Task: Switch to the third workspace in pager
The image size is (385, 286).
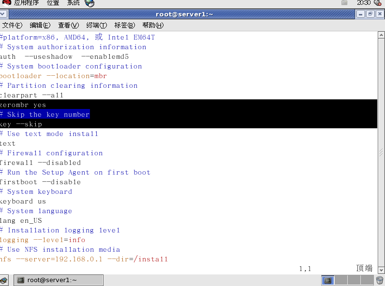Action: [x=354, y=280]
